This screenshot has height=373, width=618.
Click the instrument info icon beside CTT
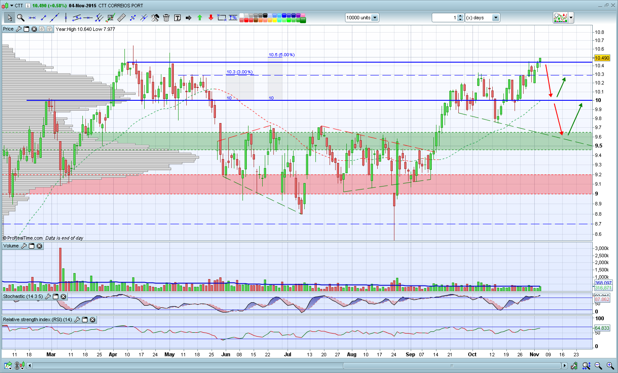point(28,6)
